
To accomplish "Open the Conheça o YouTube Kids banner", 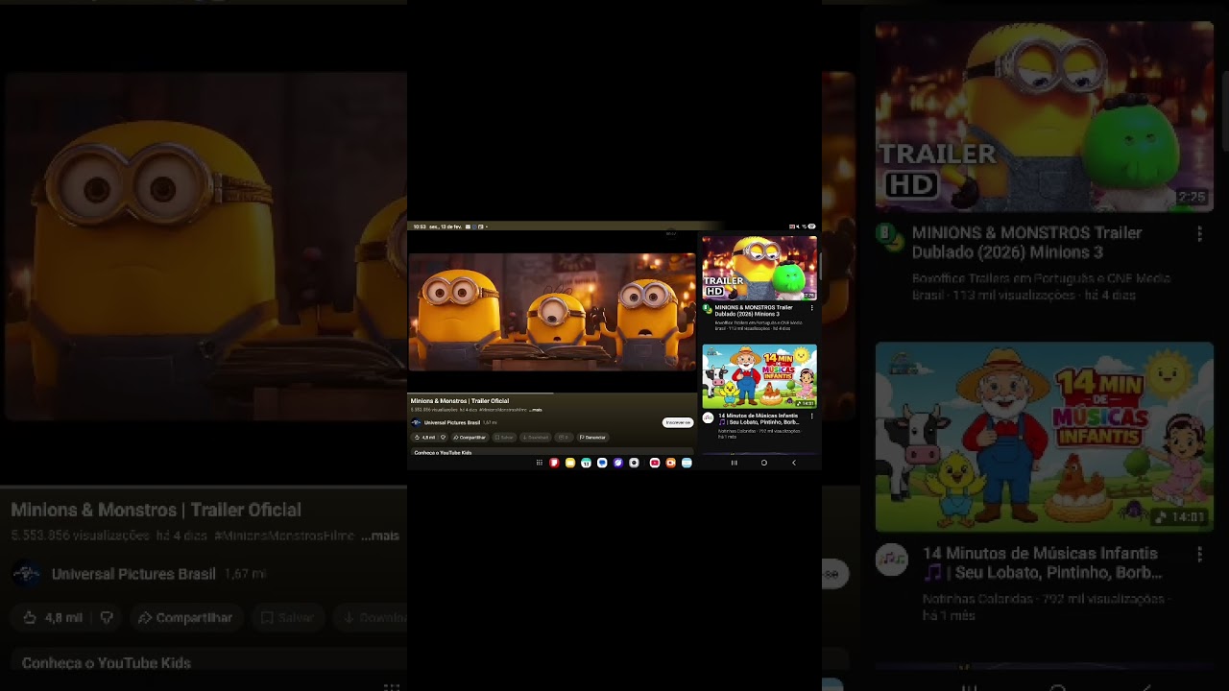I will point(551,452).
